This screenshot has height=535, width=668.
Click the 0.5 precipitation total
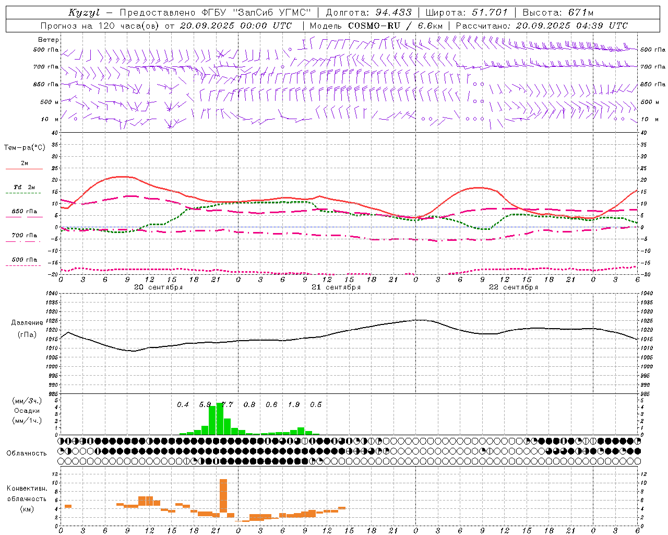coord(316,404)
